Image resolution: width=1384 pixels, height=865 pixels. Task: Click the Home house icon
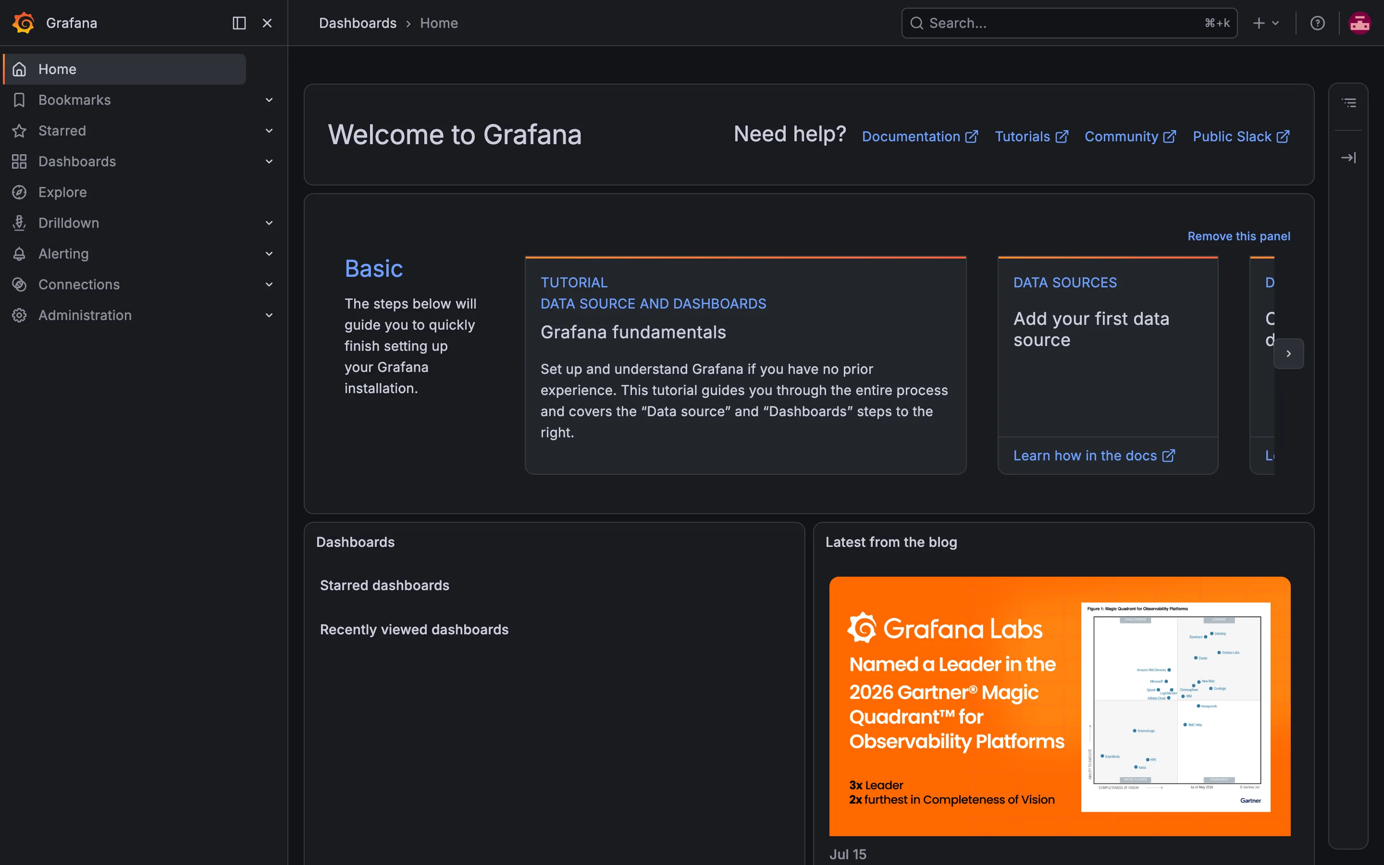[x=19, y=69]
